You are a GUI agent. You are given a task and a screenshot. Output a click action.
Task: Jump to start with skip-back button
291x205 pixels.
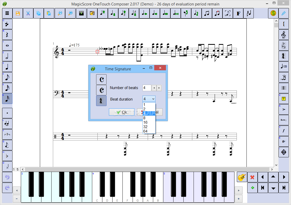(x=263, y=188)
